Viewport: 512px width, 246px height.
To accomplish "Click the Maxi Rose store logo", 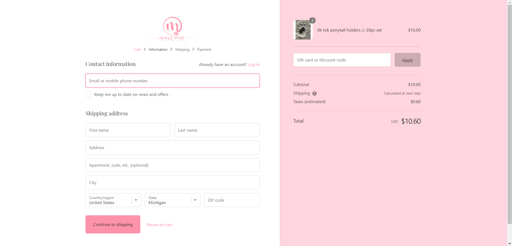I will point(173,29).
